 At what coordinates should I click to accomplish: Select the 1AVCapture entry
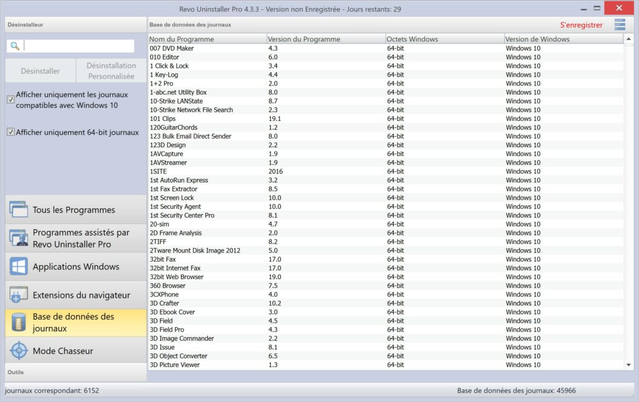tap(386, 154)
